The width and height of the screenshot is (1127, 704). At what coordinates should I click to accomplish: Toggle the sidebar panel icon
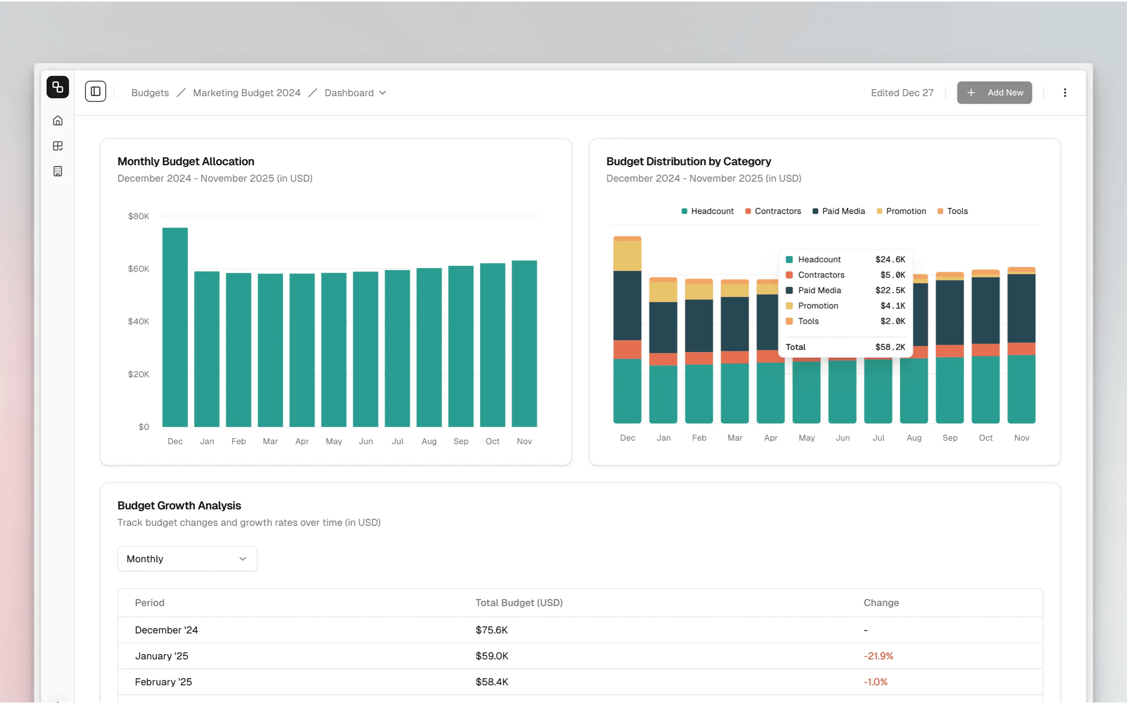pos(96,91)
